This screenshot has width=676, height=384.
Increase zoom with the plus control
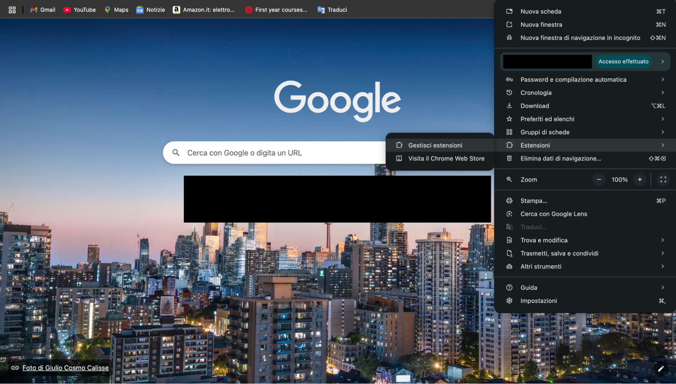coord(639,179)
